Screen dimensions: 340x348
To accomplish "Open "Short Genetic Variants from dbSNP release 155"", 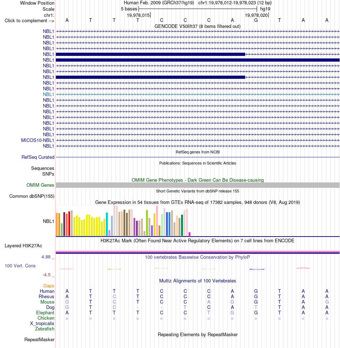I will 198,191.
